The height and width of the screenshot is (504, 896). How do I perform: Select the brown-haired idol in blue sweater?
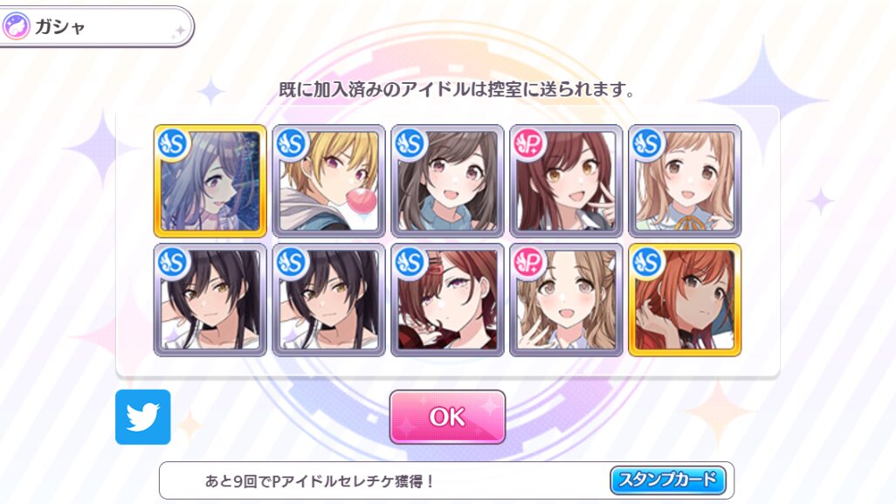(447, 181)
